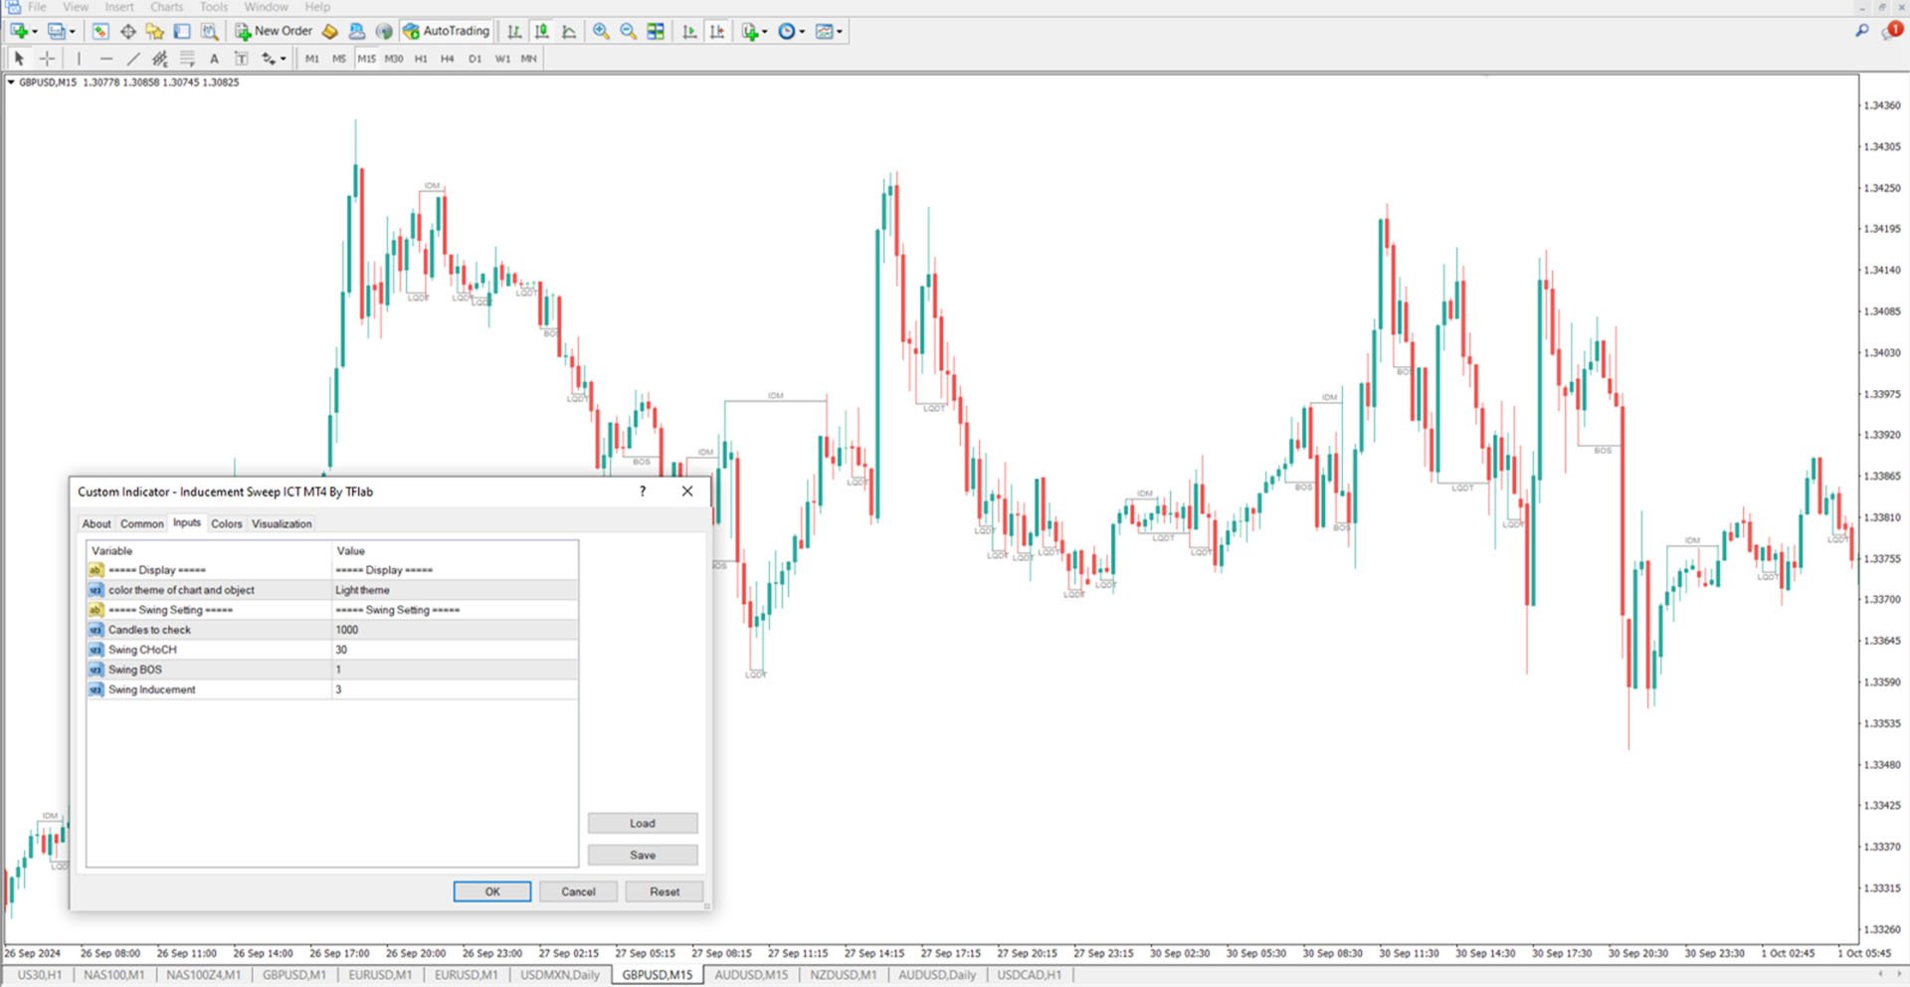Switch to candlestick chart mode
This screenshot has height=987, width=1910.
(541, 31)
